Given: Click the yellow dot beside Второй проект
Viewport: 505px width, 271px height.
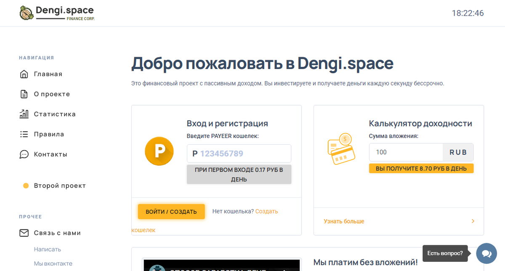Looking at the screenshot, I should click(26, 186).
